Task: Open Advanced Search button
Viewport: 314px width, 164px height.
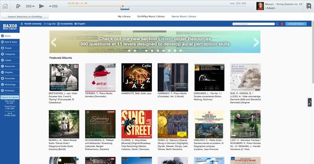Action: [x=296, y=24]
